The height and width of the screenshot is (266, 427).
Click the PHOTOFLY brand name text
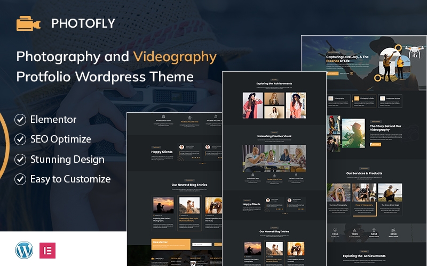click(83, 23)
